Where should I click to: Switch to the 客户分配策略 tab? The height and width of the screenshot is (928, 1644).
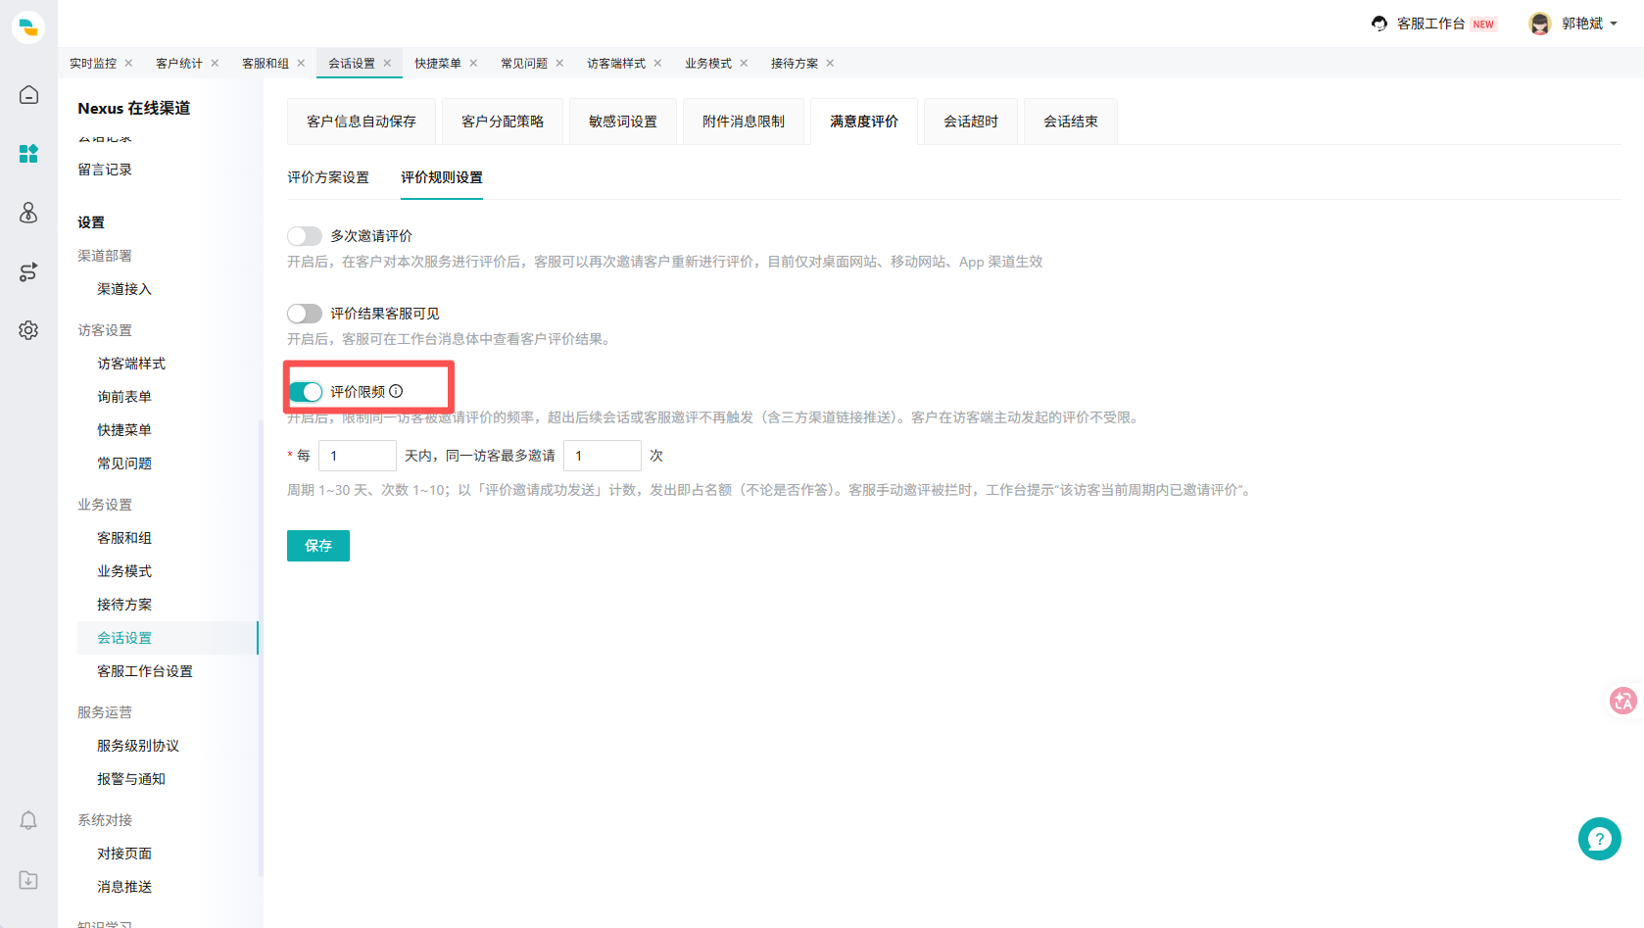point(503,122)
